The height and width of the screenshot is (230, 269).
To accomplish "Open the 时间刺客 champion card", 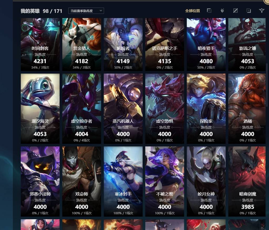I will pos(40,45).
